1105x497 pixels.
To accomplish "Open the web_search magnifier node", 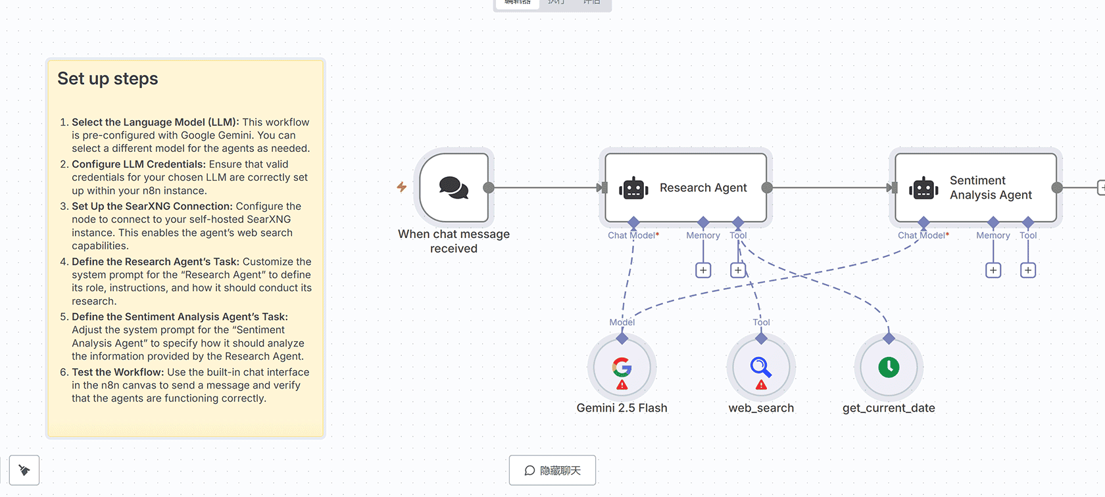I will [761, 368].
